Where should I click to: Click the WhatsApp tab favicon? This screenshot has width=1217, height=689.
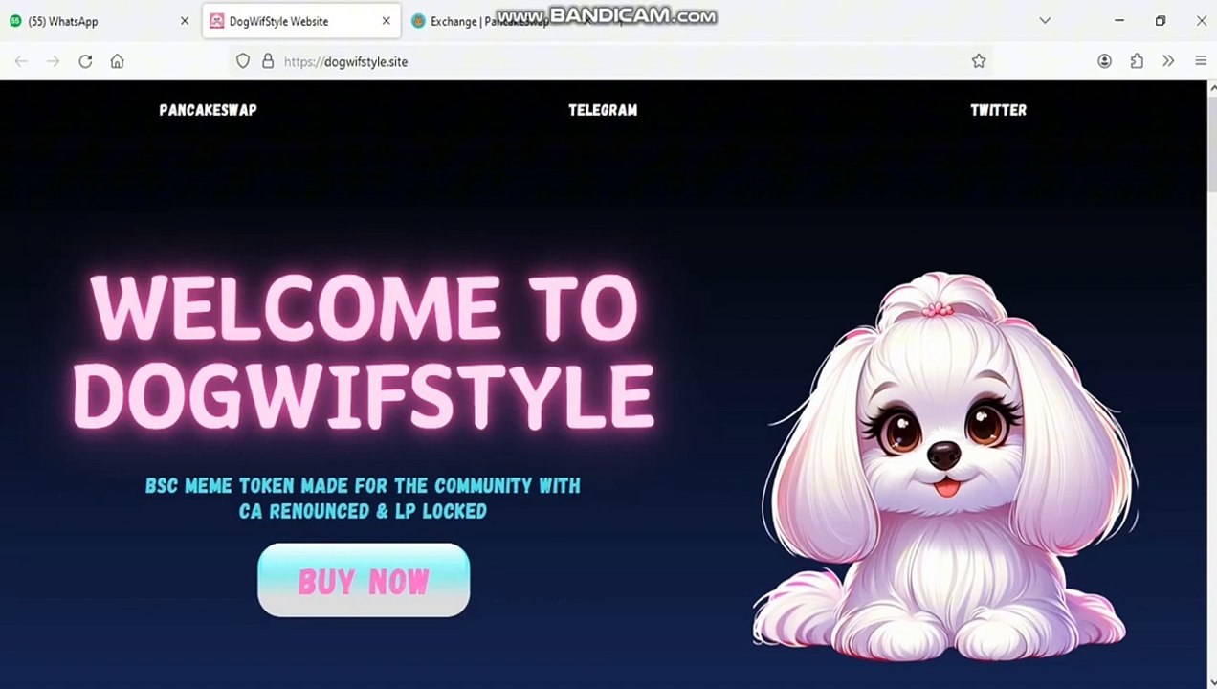[15, 21]
